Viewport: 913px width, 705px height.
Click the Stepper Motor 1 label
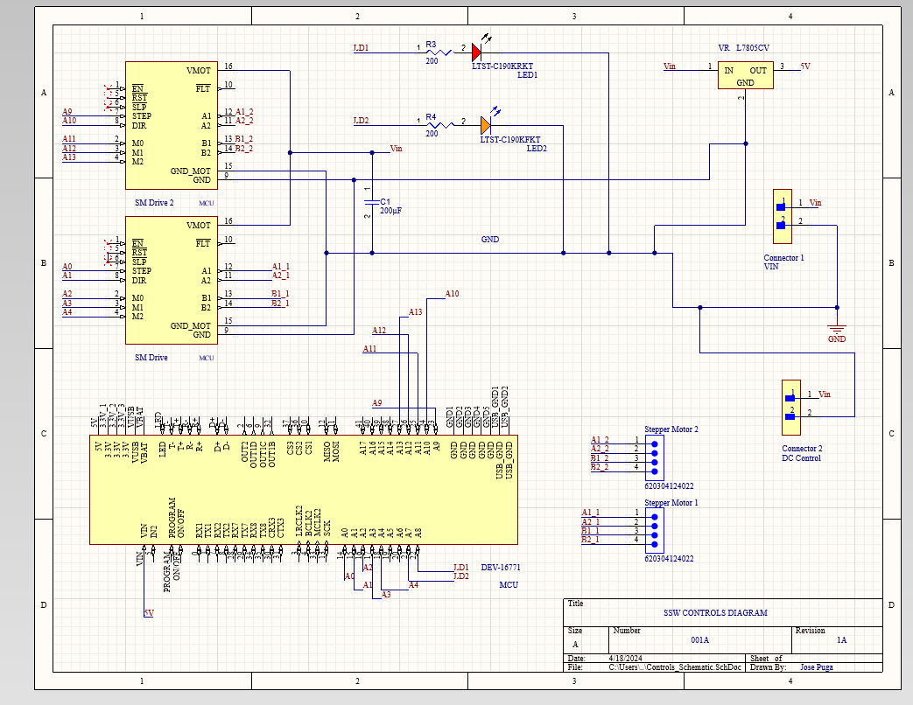point(671,503)
